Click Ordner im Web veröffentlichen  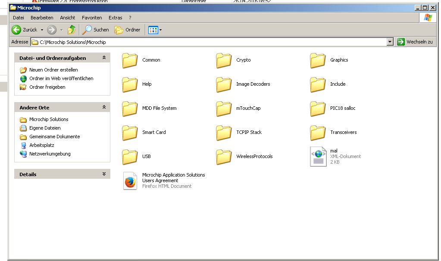pos(61,78)
